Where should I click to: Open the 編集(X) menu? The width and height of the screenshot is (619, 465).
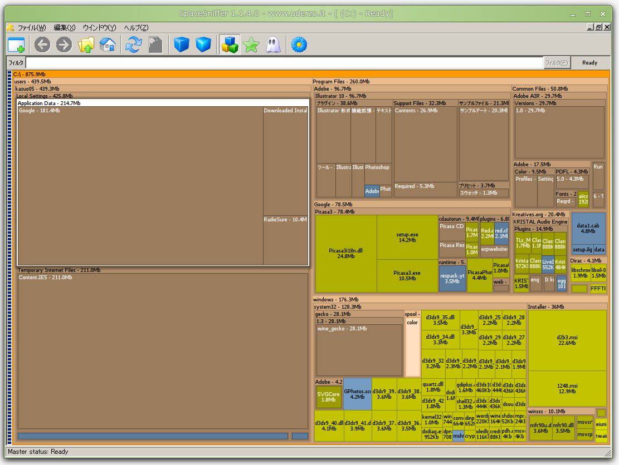click(x=64, y=28)
